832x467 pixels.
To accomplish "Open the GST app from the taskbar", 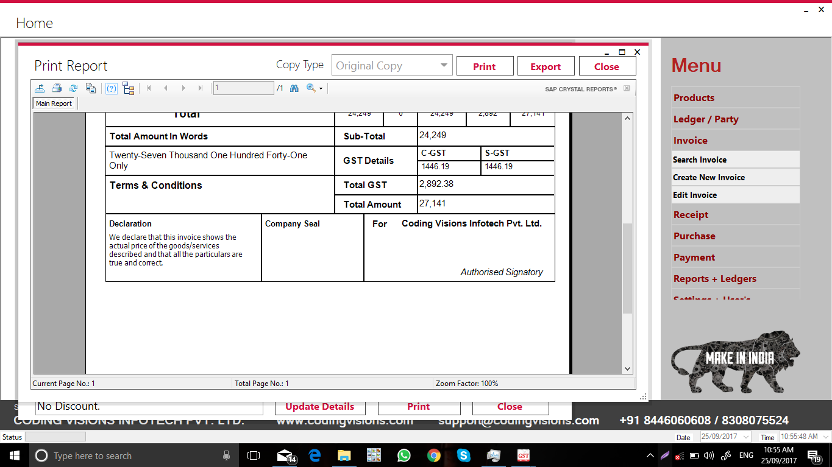I will [x=523, y=455].
